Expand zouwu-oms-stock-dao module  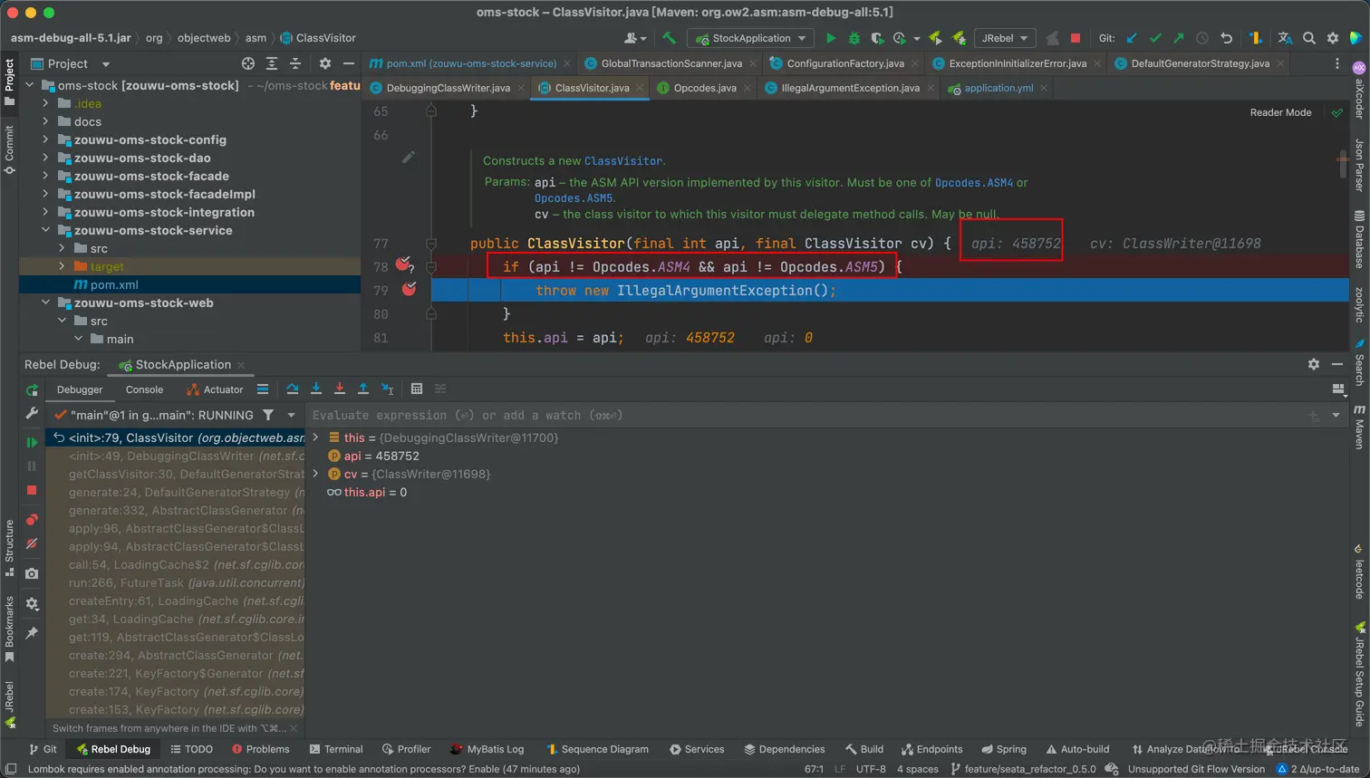click(x=46, y=158)
